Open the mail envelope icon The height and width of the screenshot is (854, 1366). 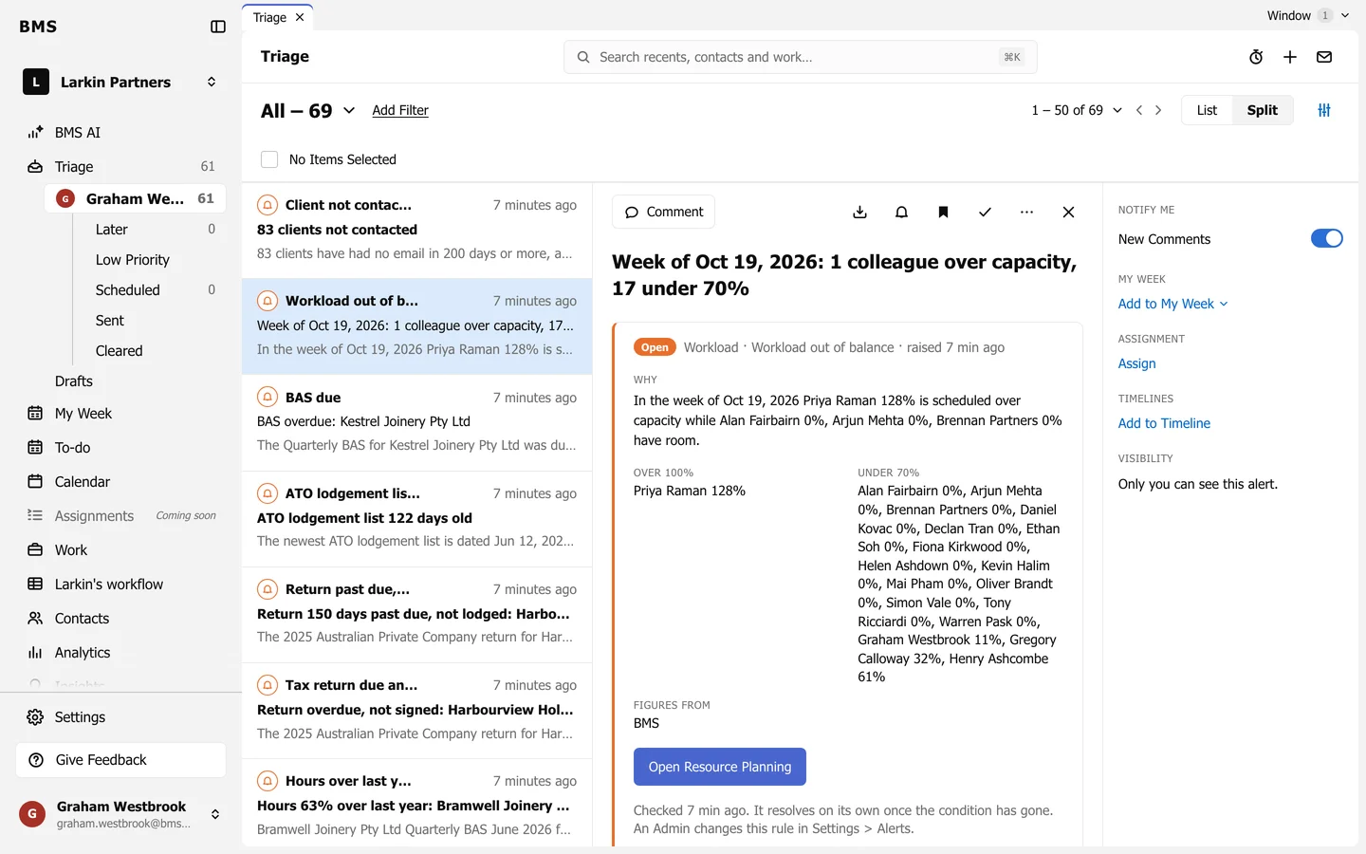(x=1324, y=57)
